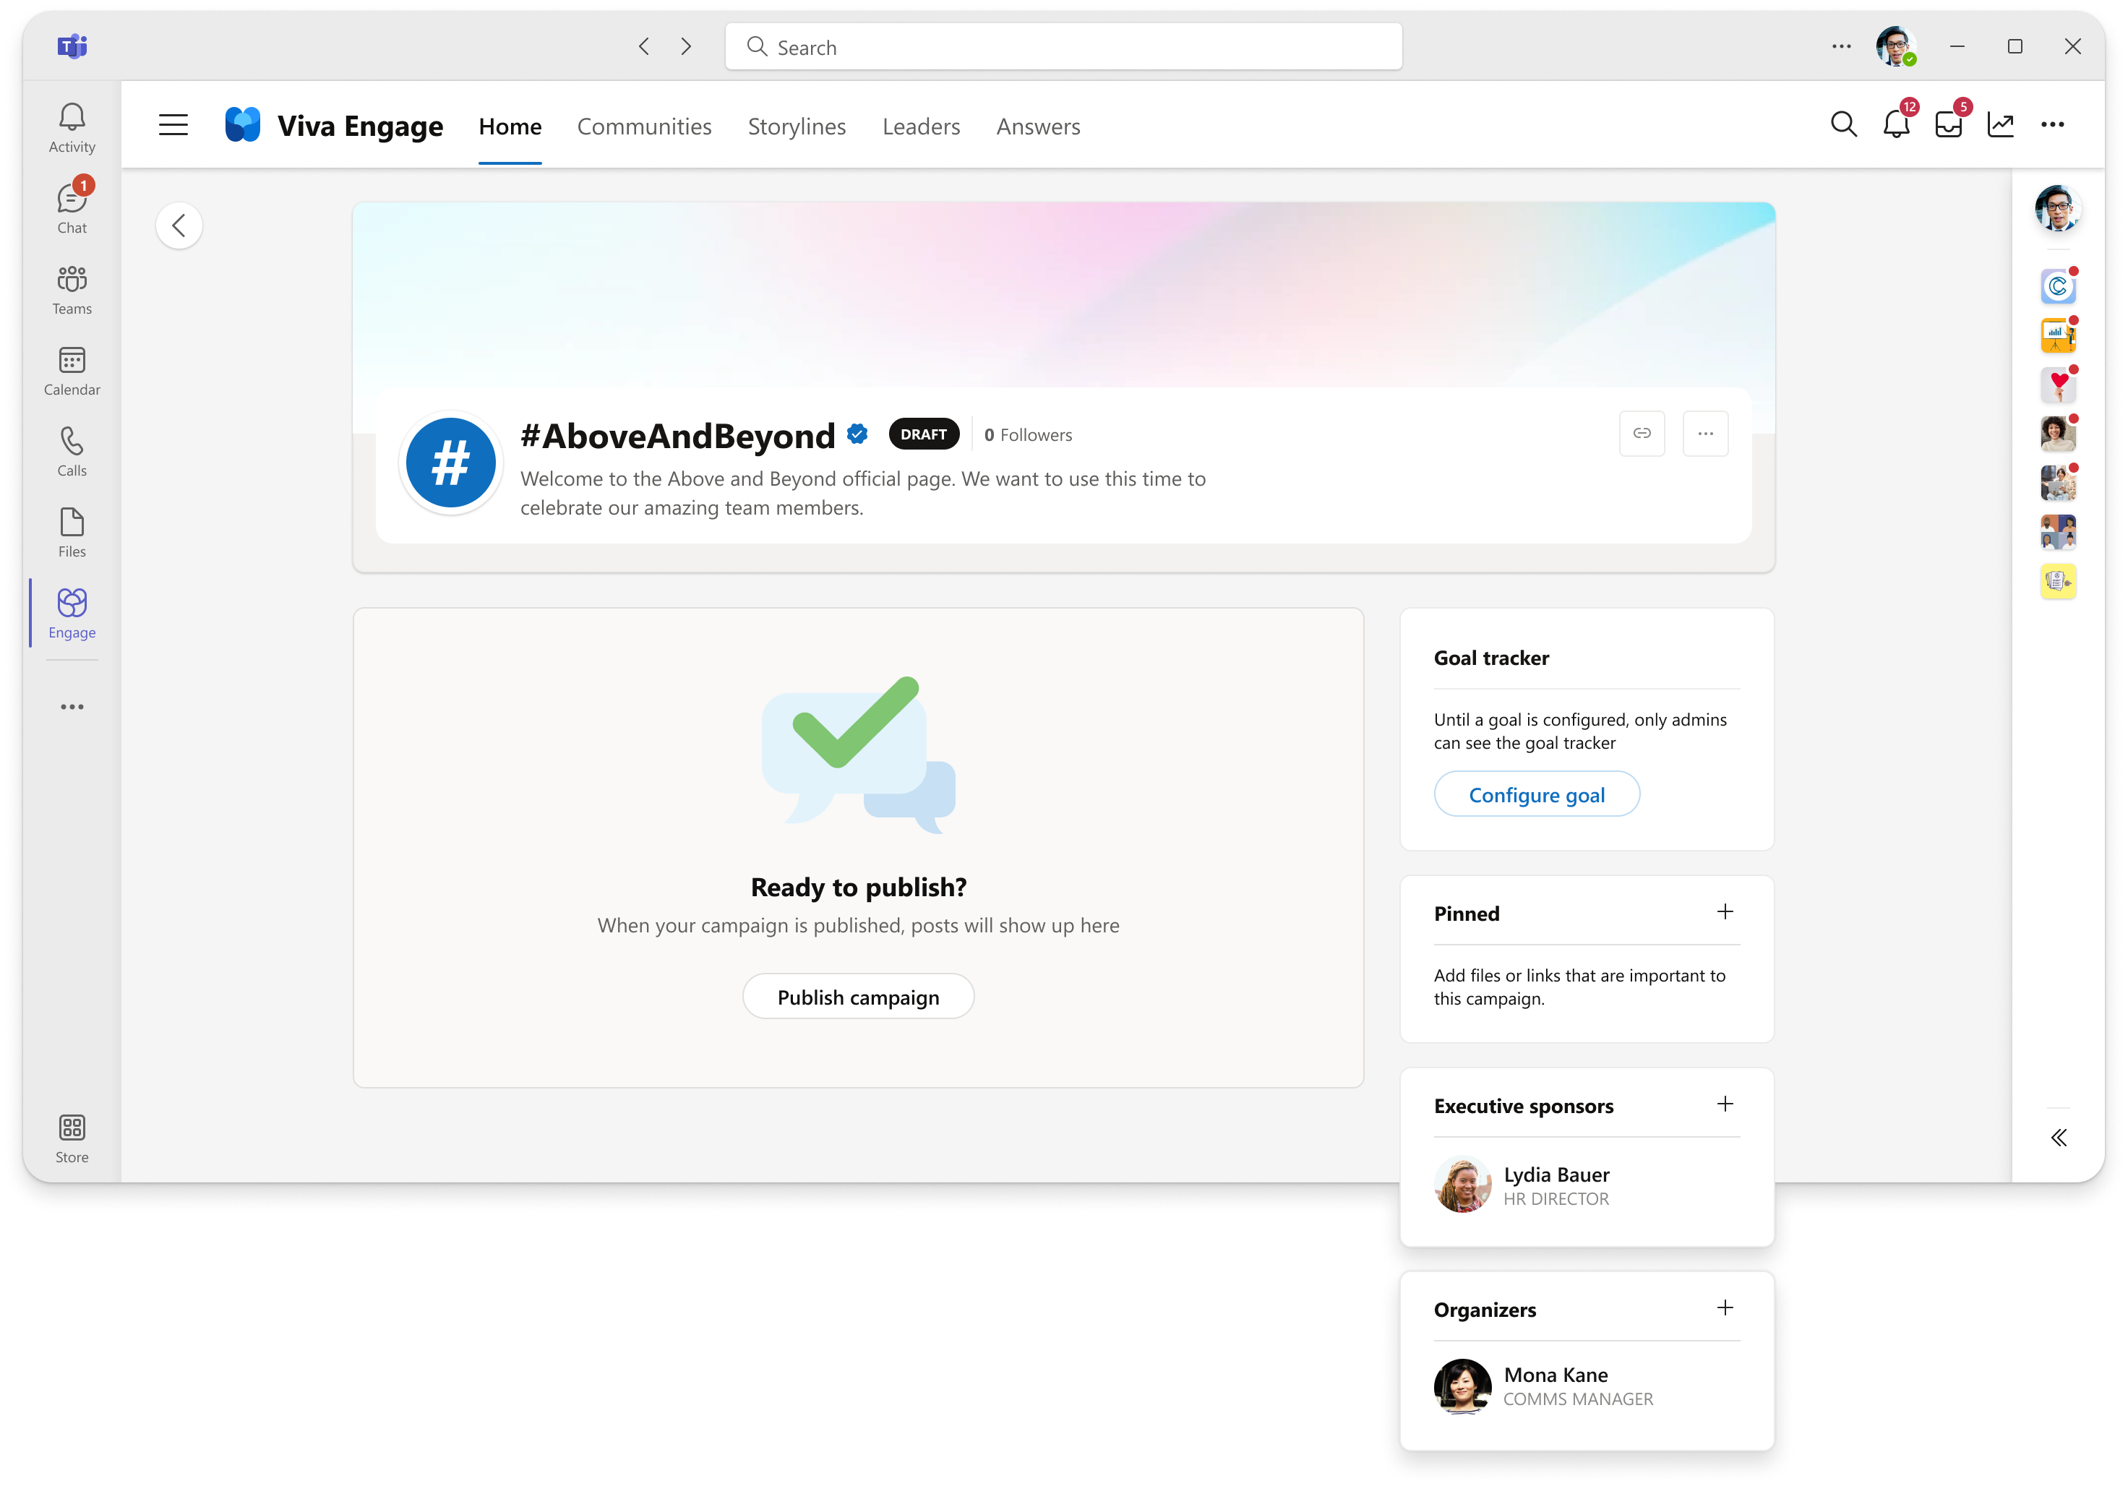This screenshot has width=2128, height=1486.
Task: Click the search icon in Viva Engage
Action: tap(1842, 124)
